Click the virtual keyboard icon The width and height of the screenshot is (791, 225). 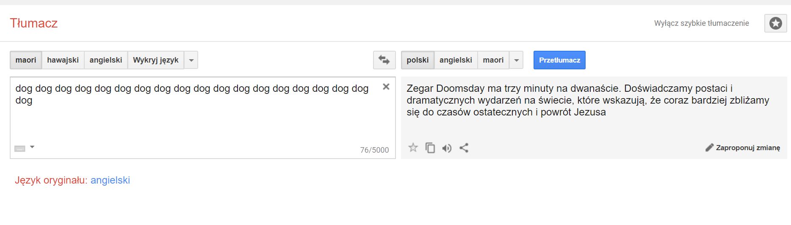coord(20,148)
